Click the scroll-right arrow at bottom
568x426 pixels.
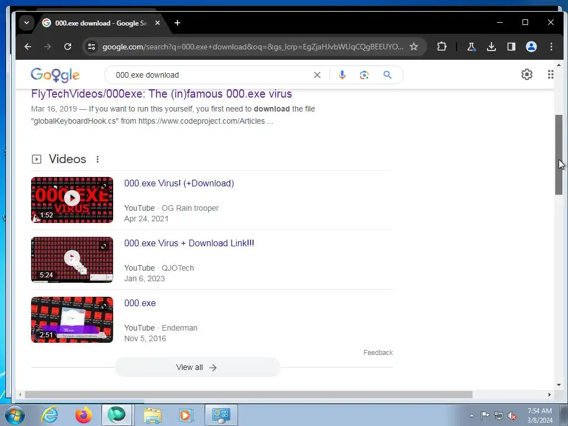tap(550, 394)
